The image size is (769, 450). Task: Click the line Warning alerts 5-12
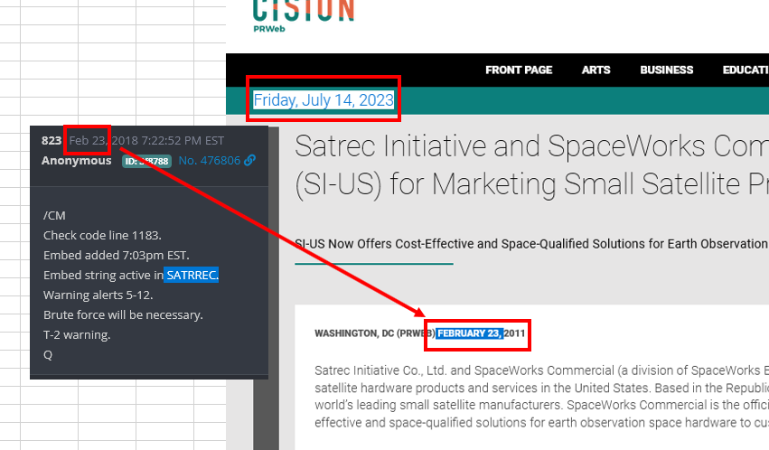tap(98, 295)
